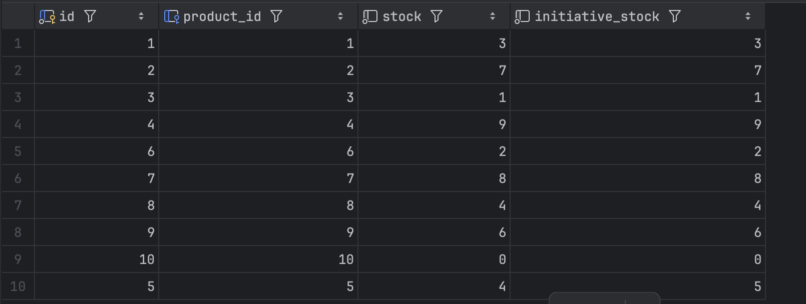Viewport: 806px width, 304px height.
Task: Select row number 1 in gutter
Action: click(x=18, y=43)
